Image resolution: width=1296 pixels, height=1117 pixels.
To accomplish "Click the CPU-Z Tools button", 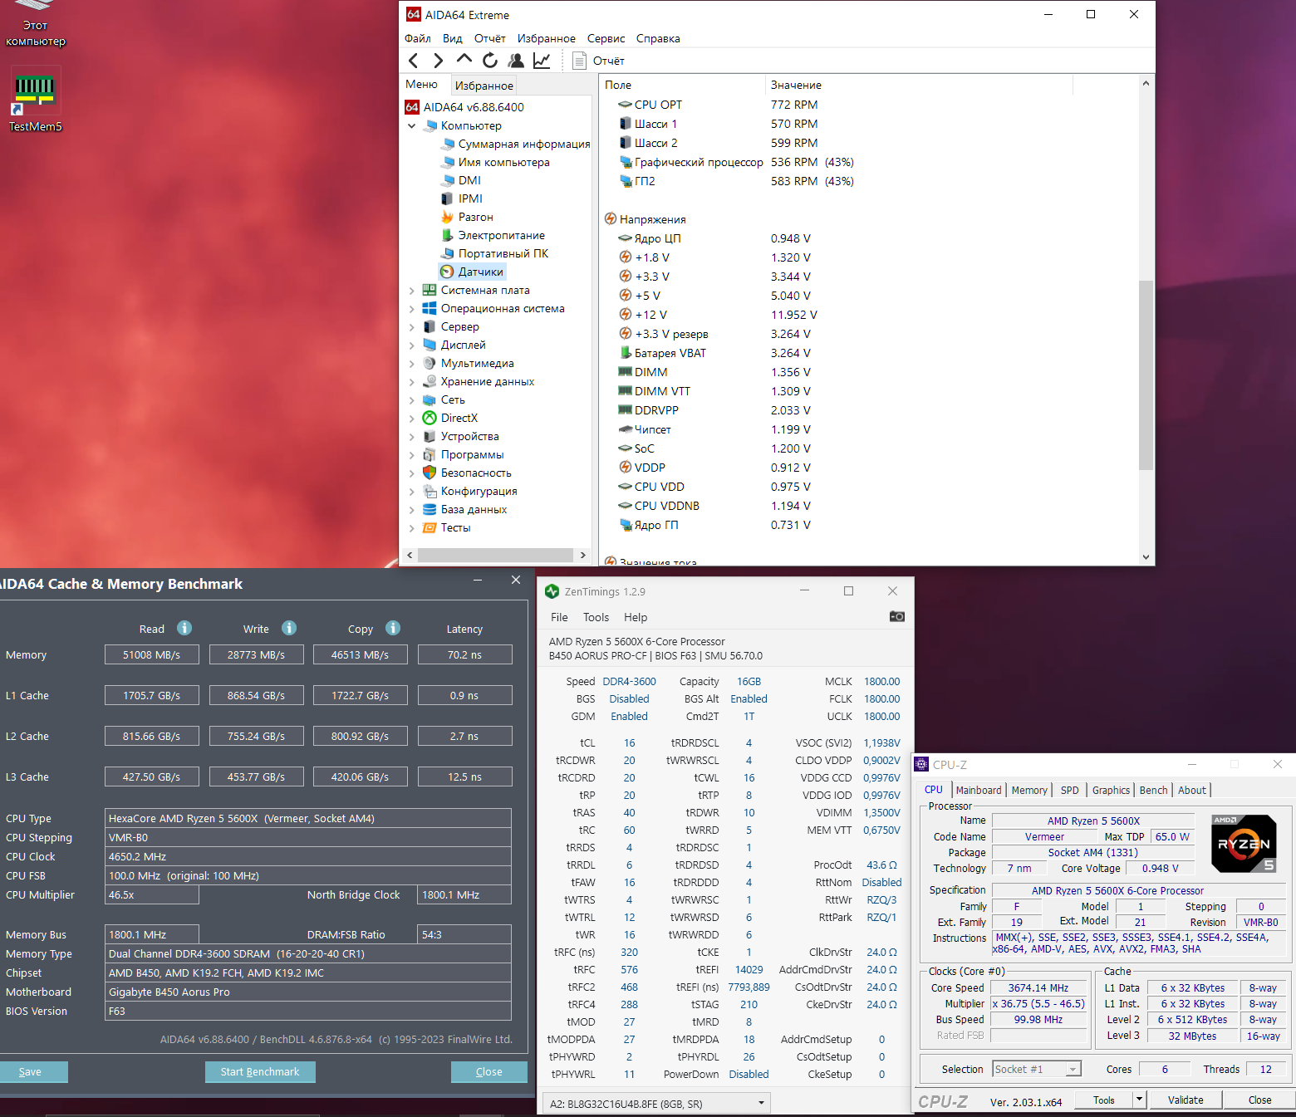I will [1104, 1100].
